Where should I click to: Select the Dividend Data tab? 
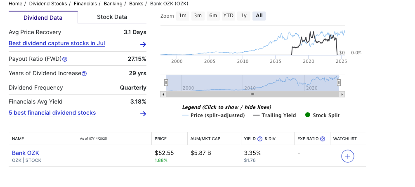click(x=43, y=18)
